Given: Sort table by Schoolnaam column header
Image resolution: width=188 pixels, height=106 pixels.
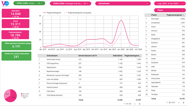Looking at the screenshot, I should click(x=52, y=56).
